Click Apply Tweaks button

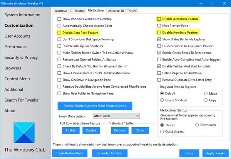pyautogui.click(x=215, y=153)
